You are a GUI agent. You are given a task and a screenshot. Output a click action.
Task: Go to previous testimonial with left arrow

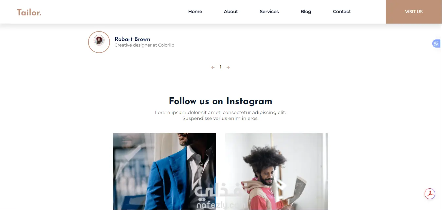[213, 67]
